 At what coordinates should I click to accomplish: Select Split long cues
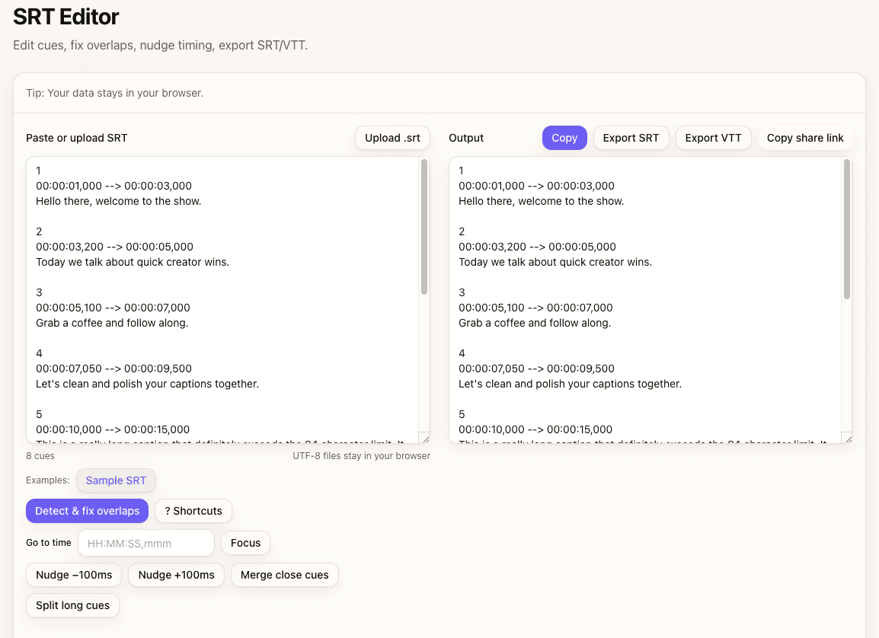72,605
